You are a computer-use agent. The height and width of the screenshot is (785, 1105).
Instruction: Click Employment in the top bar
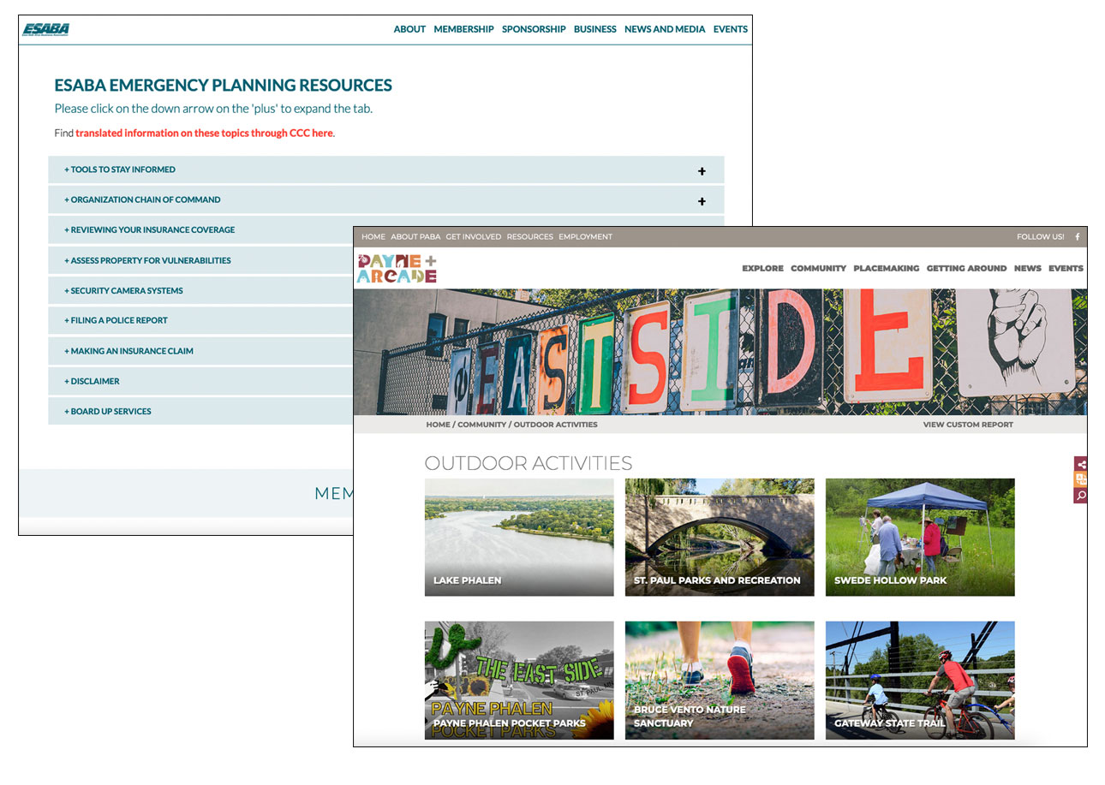(586, 237)
